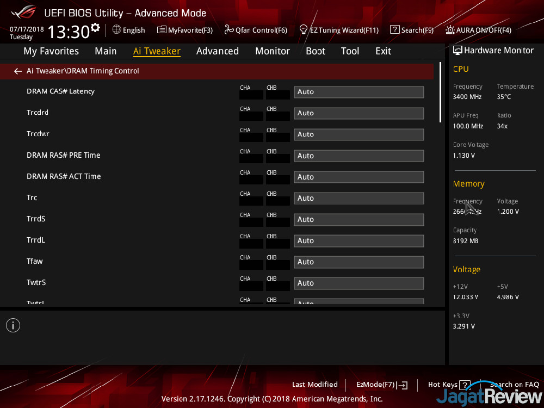Click the globe language icon
Image resolution: width=544 pixels, height=408 pixels.
116,29
